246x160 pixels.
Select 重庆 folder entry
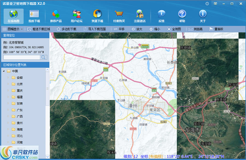point(17,91)
